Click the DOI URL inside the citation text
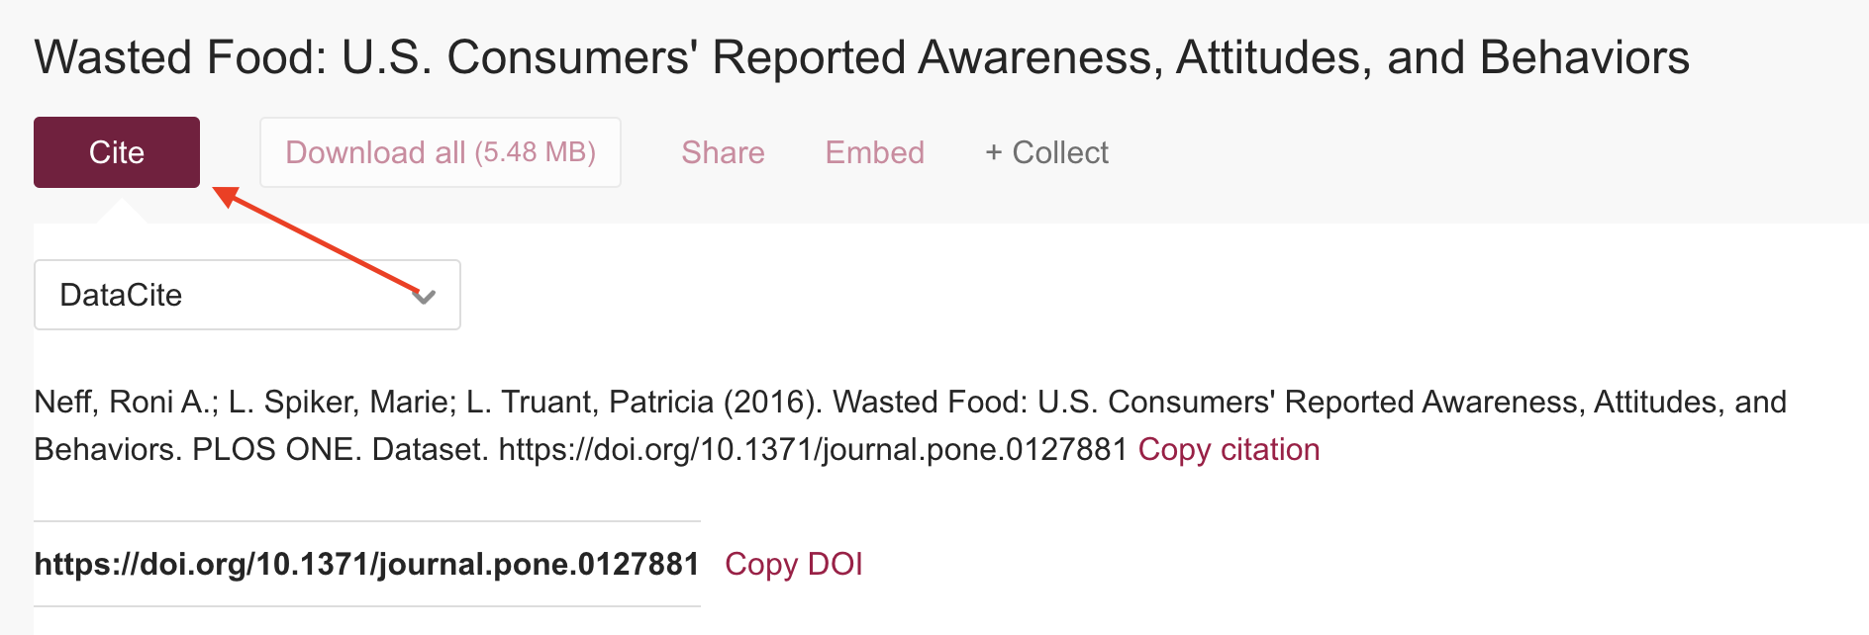Image resolution: width=1869 pixels, height=635 pixels. [813, 449]
